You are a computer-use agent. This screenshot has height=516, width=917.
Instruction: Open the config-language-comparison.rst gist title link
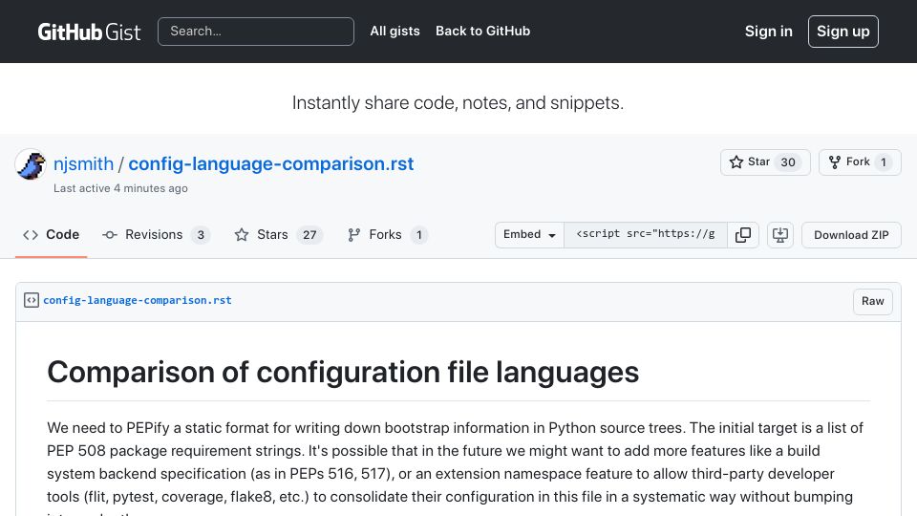click(x=270, y=163)
